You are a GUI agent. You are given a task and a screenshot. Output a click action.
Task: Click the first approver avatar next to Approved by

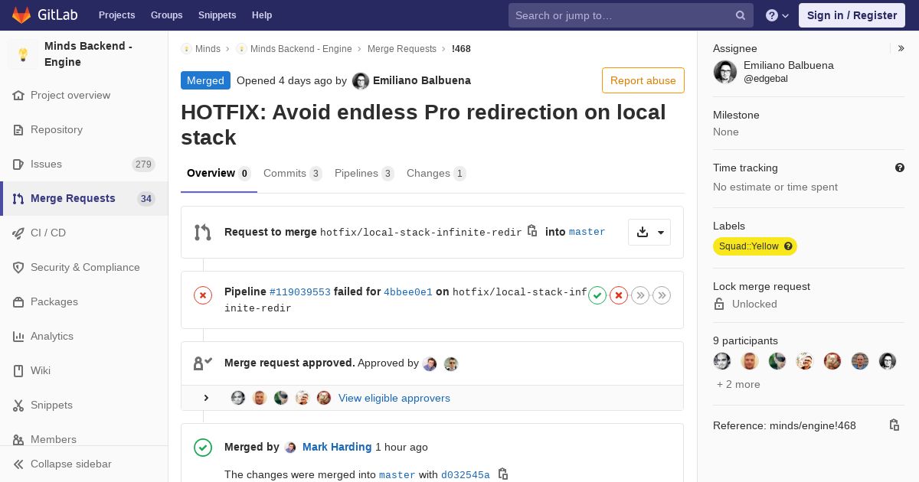pyautogui.click(x=430, y=363)
